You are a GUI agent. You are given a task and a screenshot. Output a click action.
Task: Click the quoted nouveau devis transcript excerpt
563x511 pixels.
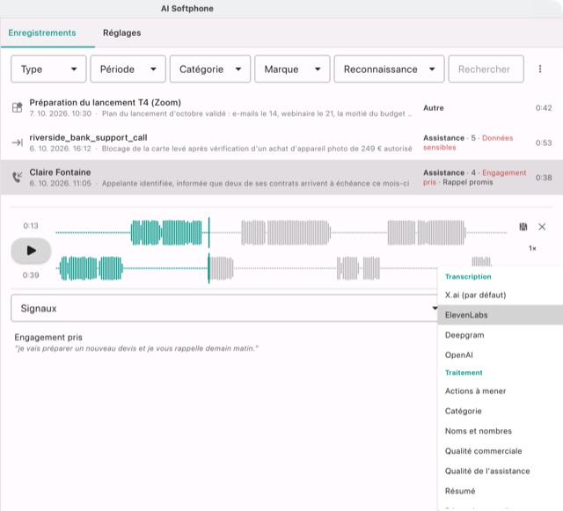[x=136, y=348]
